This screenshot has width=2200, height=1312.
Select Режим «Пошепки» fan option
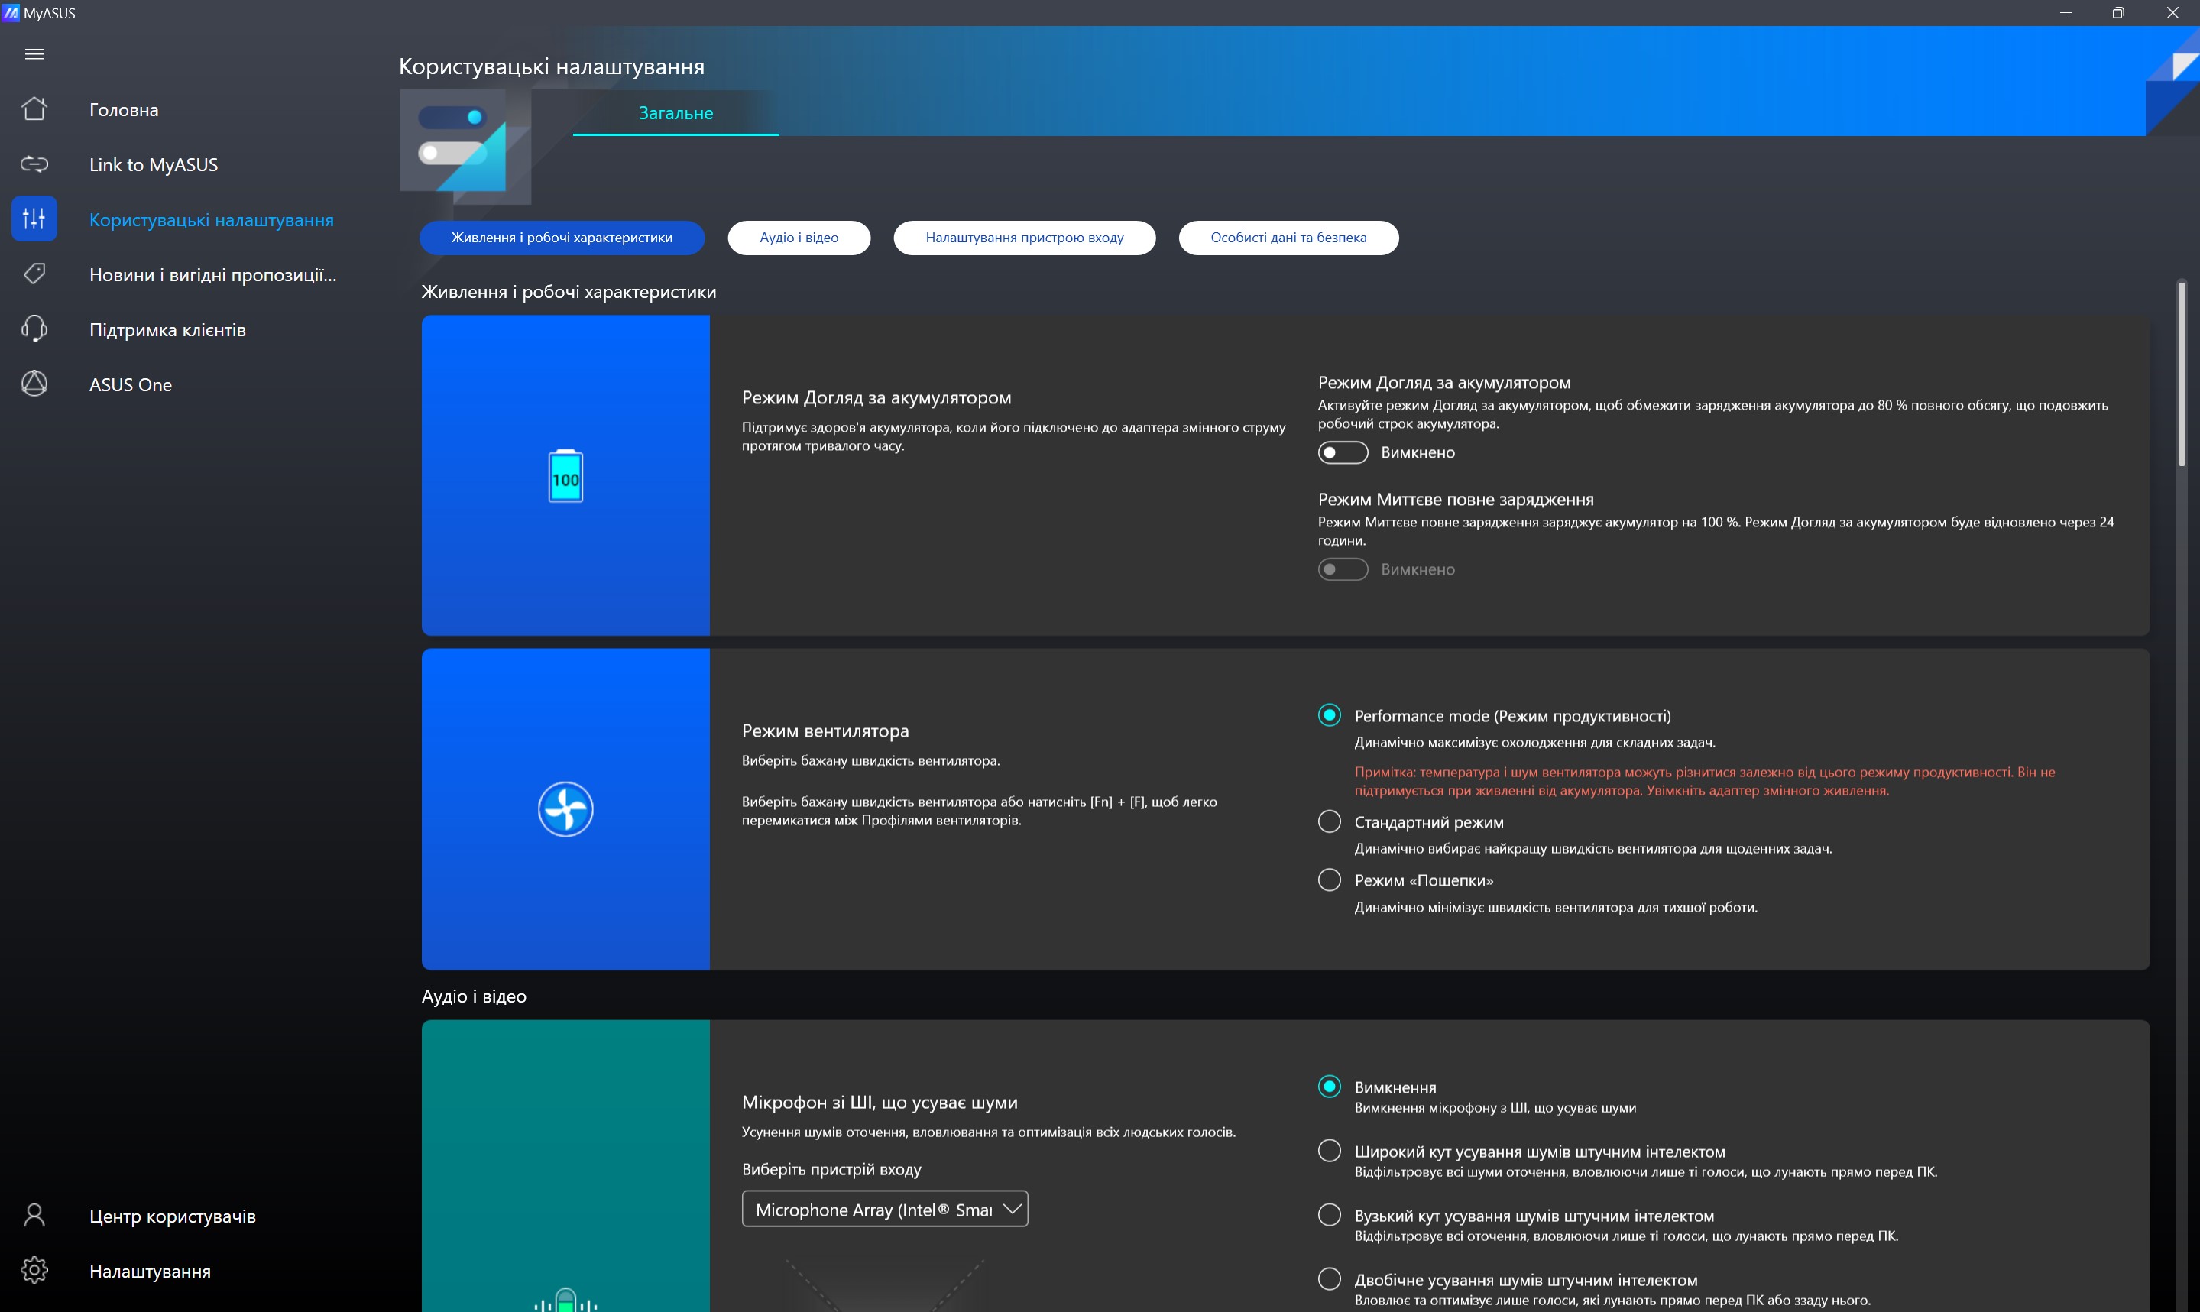click(1329, 880)
